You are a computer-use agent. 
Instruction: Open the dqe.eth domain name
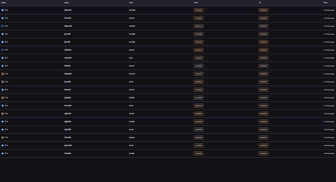coord(68,26)
